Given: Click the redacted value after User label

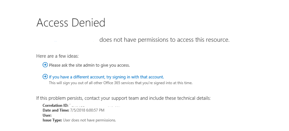Looking at the screenshot, I should click(60, 115).
